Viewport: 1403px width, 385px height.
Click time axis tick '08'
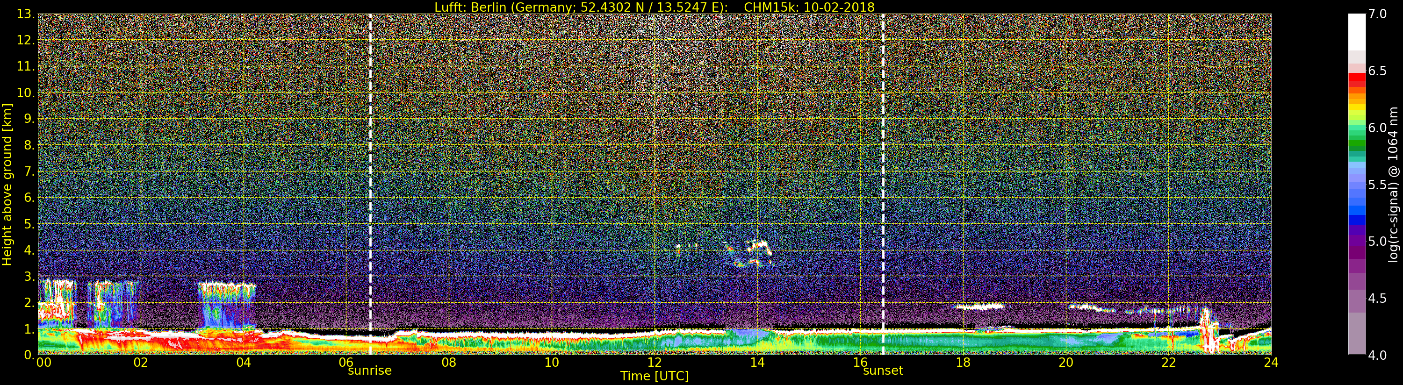pos(449,362)
